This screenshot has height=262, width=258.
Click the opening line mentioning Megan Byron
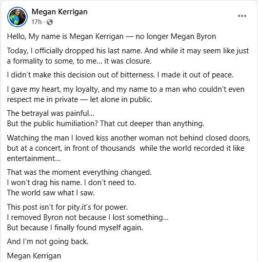coord(111,36)
